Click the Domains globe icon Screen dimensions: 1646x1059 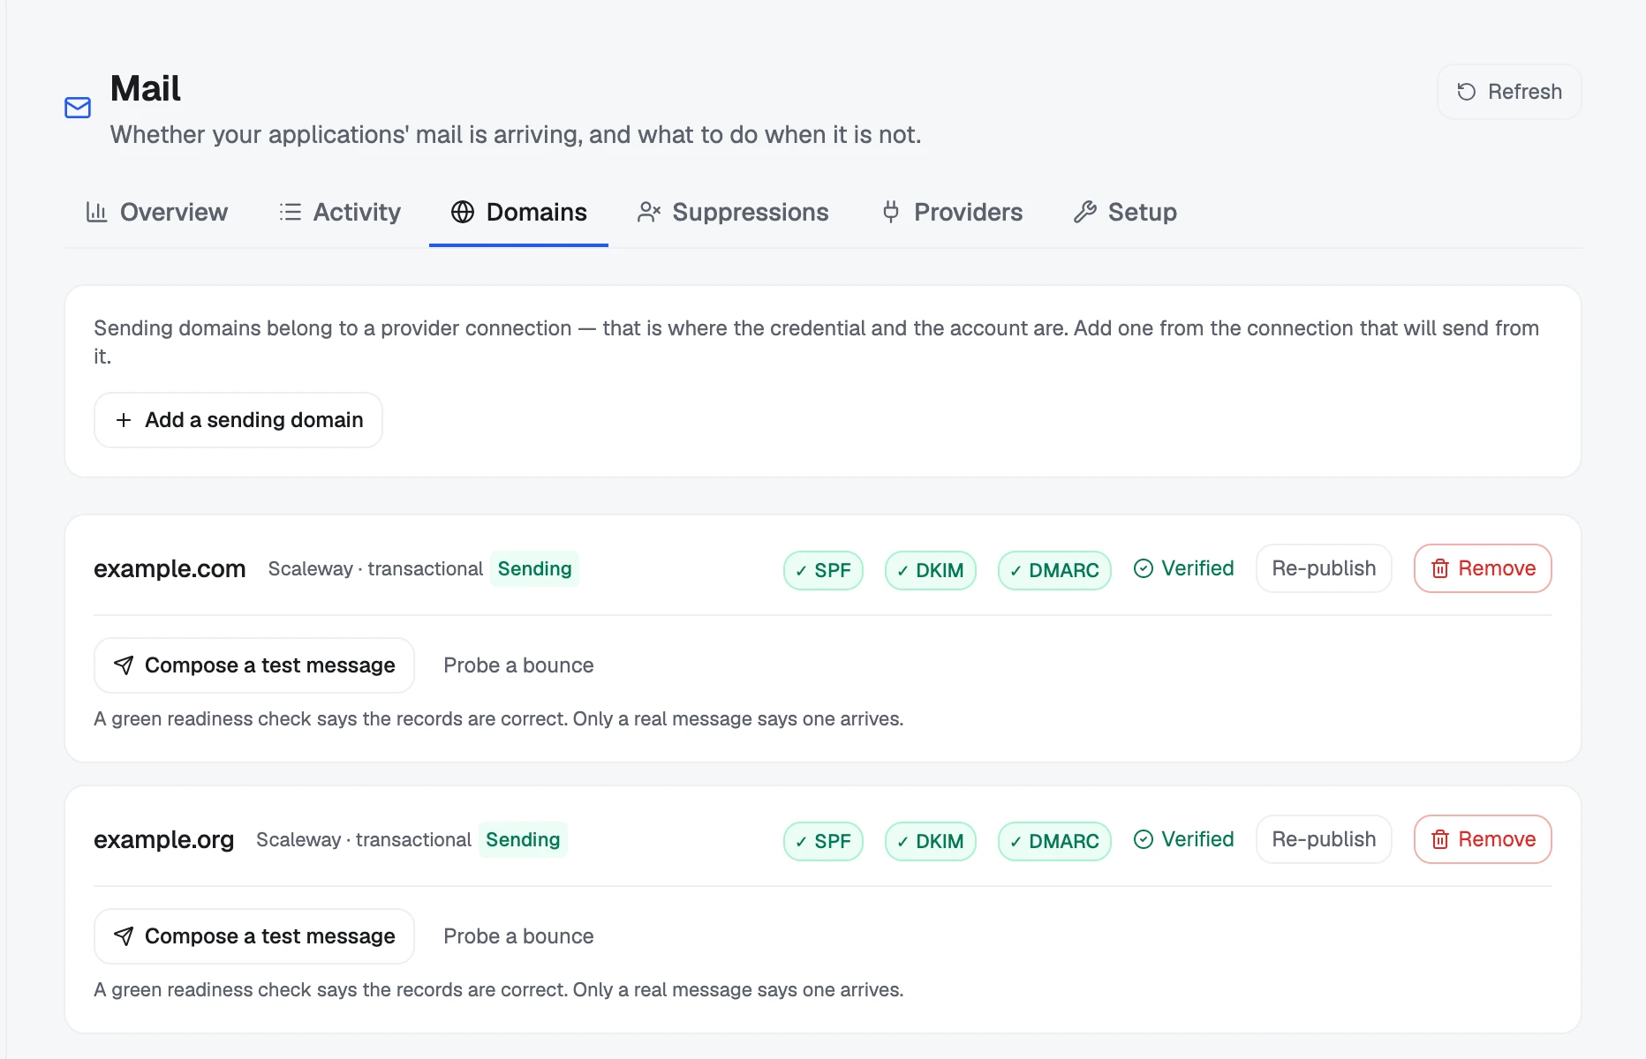[x=463, y=212]
